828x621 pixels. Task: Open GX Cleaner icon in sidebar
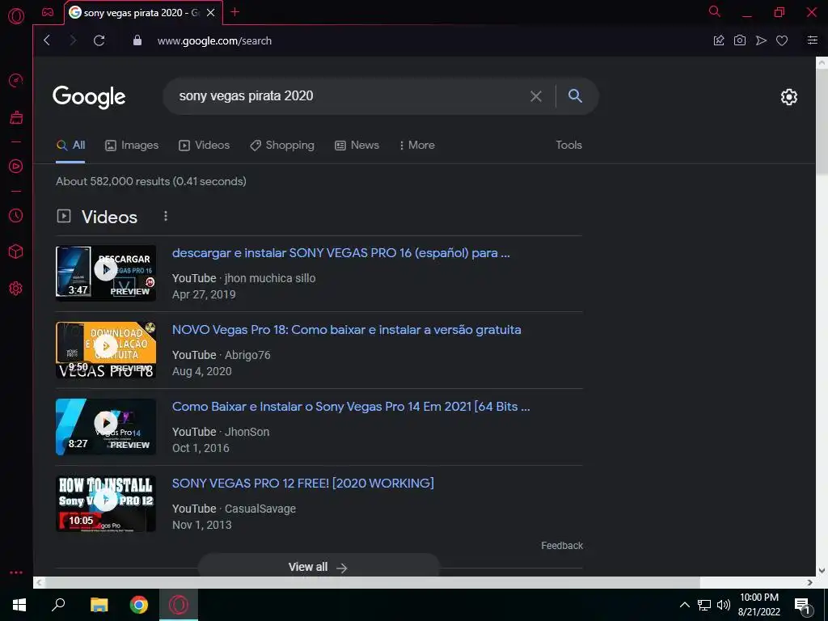(x=16, y=117)
